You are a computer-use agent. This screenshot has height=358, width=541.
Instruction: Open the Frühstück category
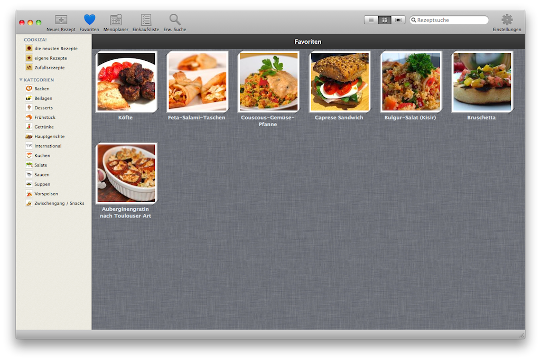tap(45, 117)
